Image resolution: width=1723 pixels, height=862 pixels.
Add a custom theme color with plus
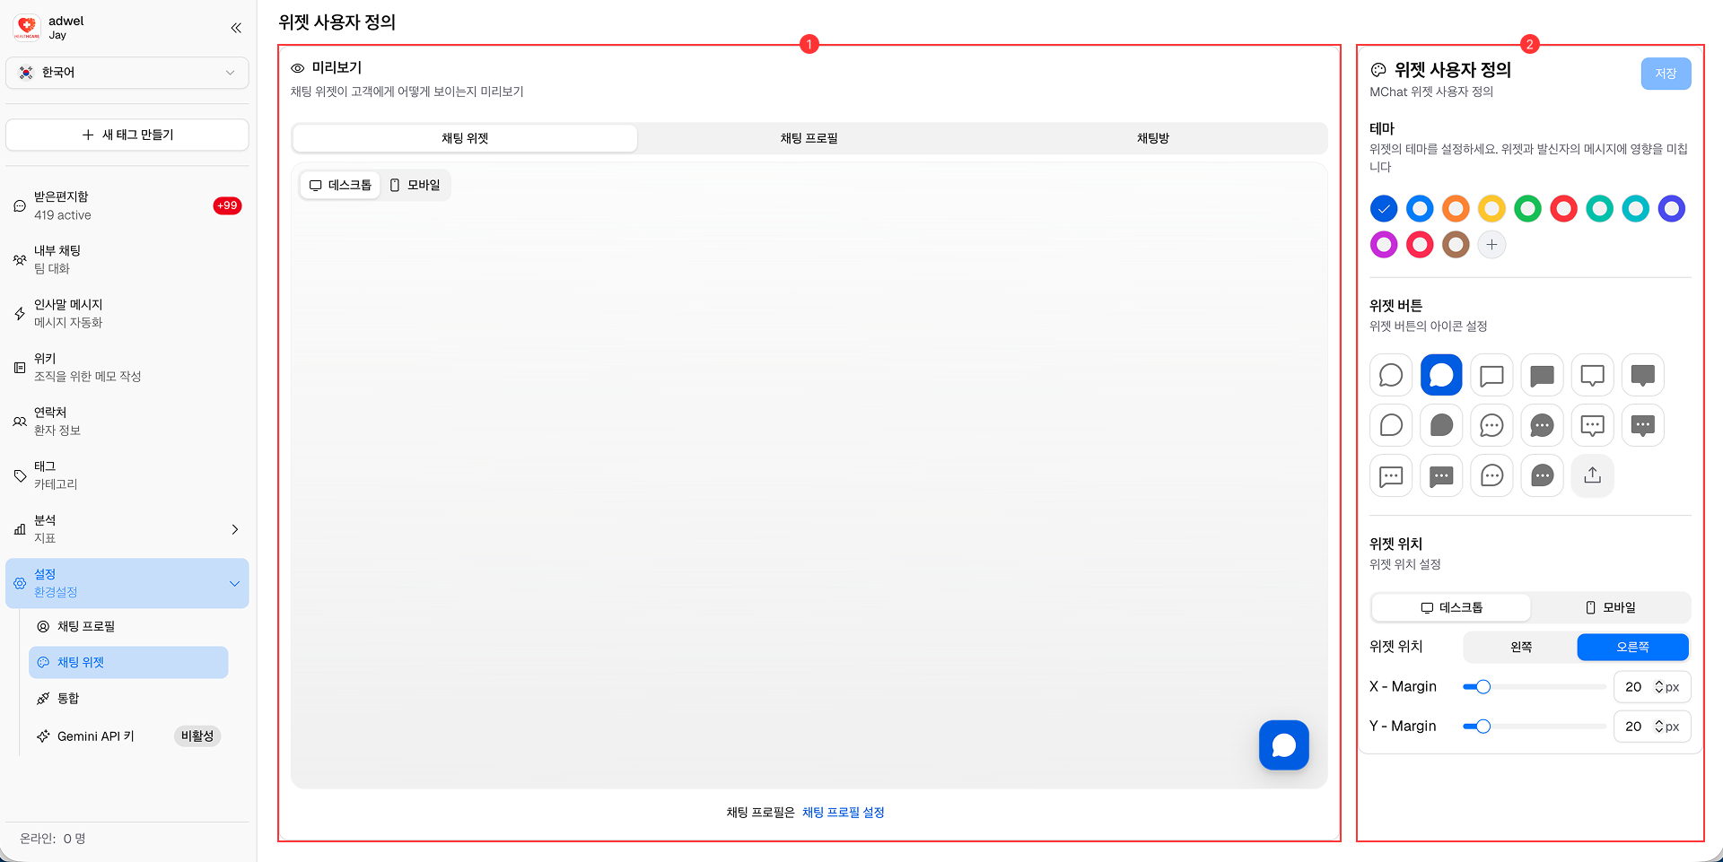click(x=1491, y=245)
